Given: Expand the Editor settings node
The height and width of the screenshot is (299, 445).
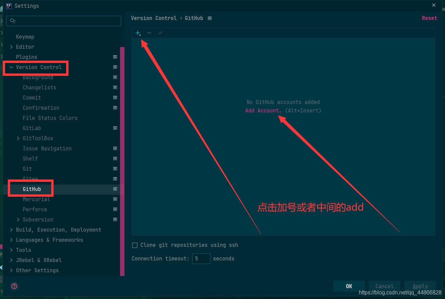Looking at the screenshot, I should (x=12, y=47).
